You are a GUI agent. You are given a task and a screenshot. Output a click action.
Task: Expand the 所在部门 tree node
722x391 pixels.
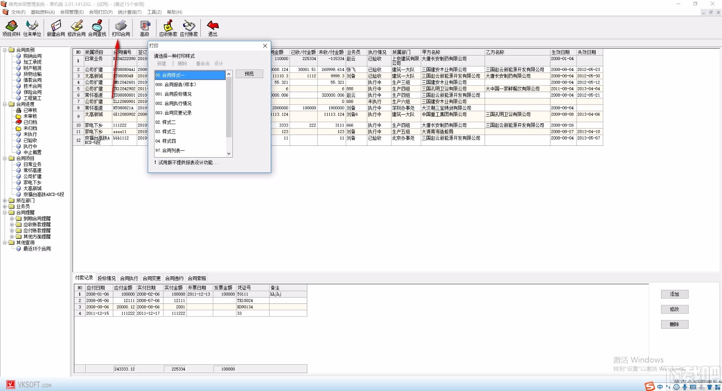tap(5, 200)
